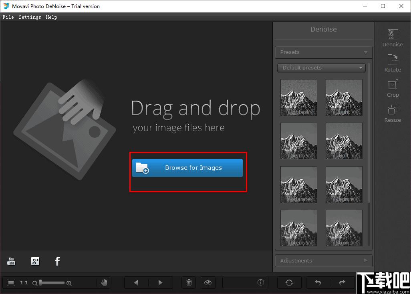Delete the image with the trash icon
The height and width of the screenshot is (294, 411).
click(x=189, y=282)
